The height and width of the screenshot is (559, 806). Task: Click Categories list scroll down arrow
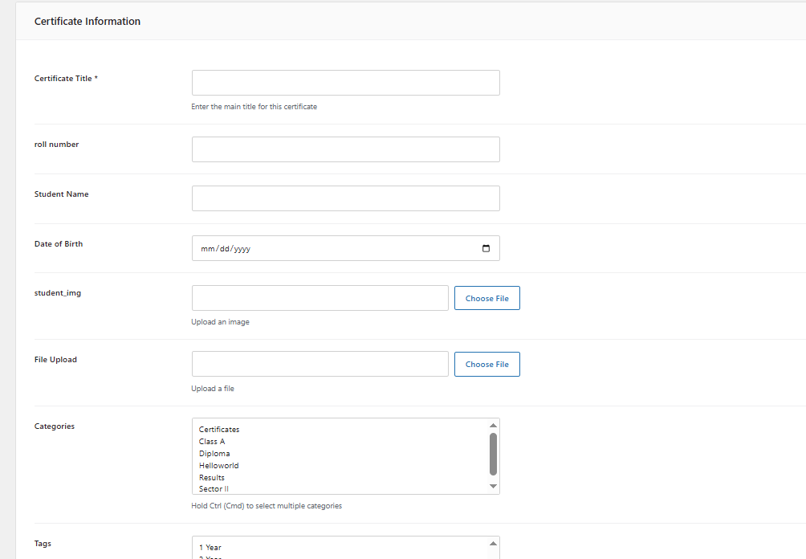coord(493,486)
